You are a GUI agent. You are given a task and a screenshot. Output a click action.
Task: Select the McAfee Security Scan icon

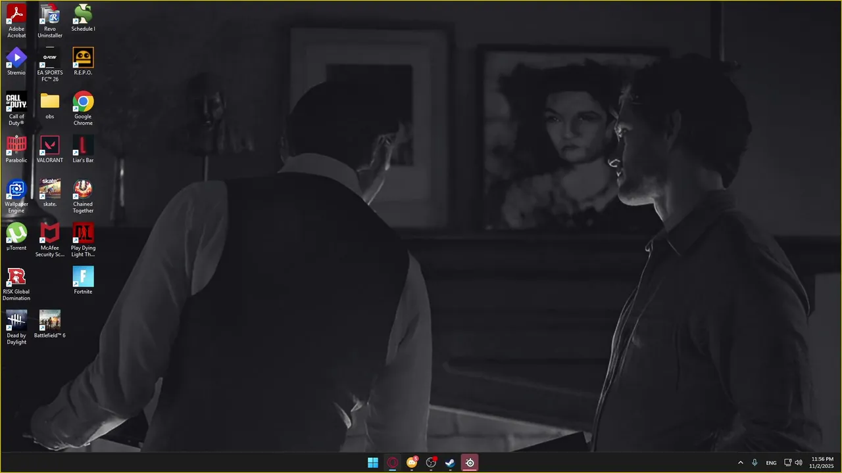50,240
